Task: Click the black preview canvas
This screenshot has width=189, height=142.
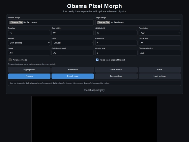Action: tap(94, 119)
